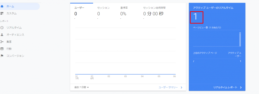Image resolution: width=259 pixels, height=94 pixels.
Task: Open the ユーザー サマリー link
Action: pos(168,87)
